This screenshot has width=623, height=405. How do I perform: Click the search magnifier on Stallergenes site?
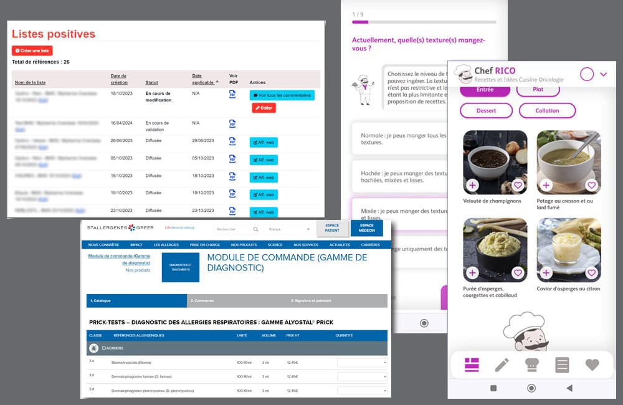[x=256, y=229]
